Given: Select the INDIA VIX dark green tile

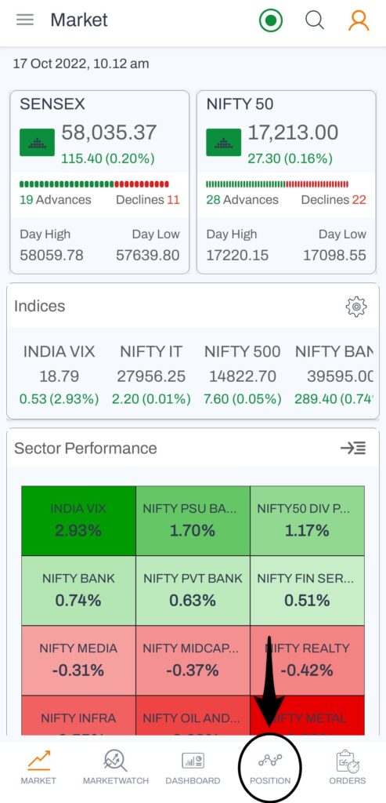Looking at the screenshot, I should pos(78,521).
